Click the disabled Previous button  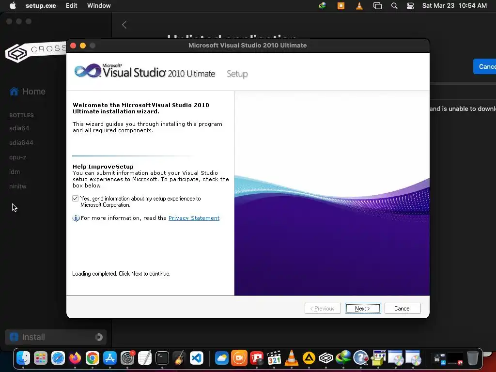click(x=322, y=309)
